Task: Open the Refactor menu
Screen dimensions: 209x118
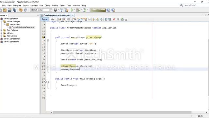Action: (34, 6)
